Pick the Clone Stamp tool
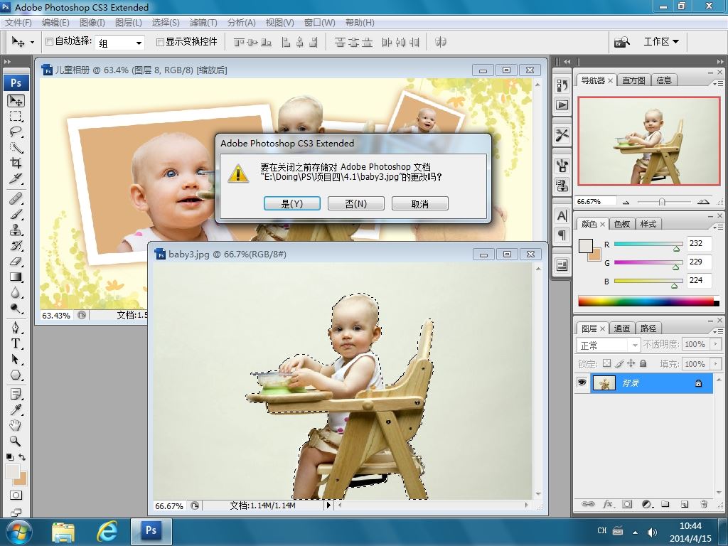This screenshot has width=728, height=546. tap(16, 230)
